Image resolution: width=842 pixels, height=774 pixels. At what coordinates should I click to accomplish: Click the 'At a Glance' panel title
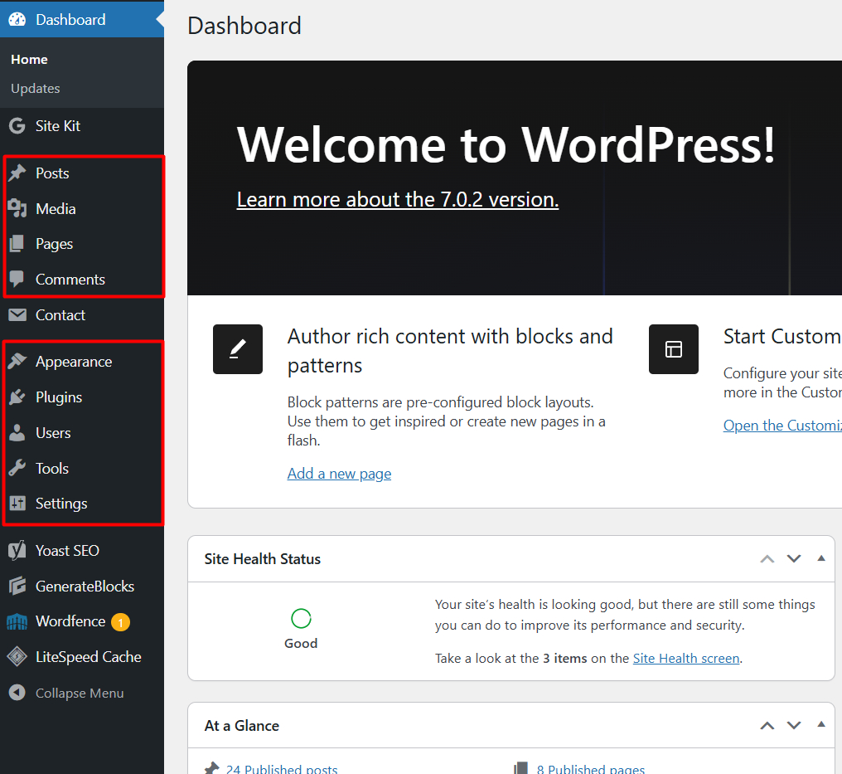pos(242,726)
